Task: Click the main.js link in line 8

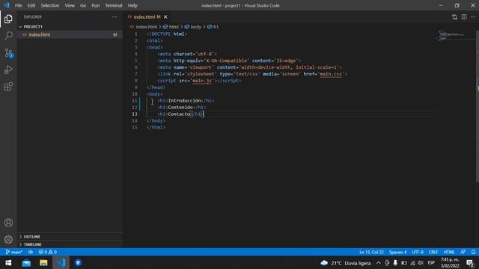Action: pyautogui.click(x=202, y=81)
